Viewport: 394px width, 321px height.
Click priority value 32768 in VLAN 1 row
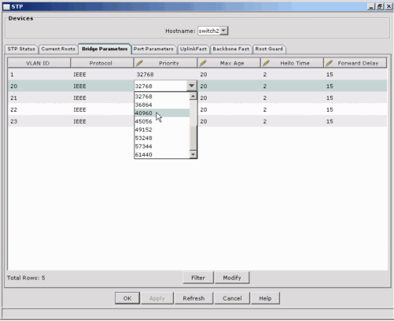coord(145,75)
